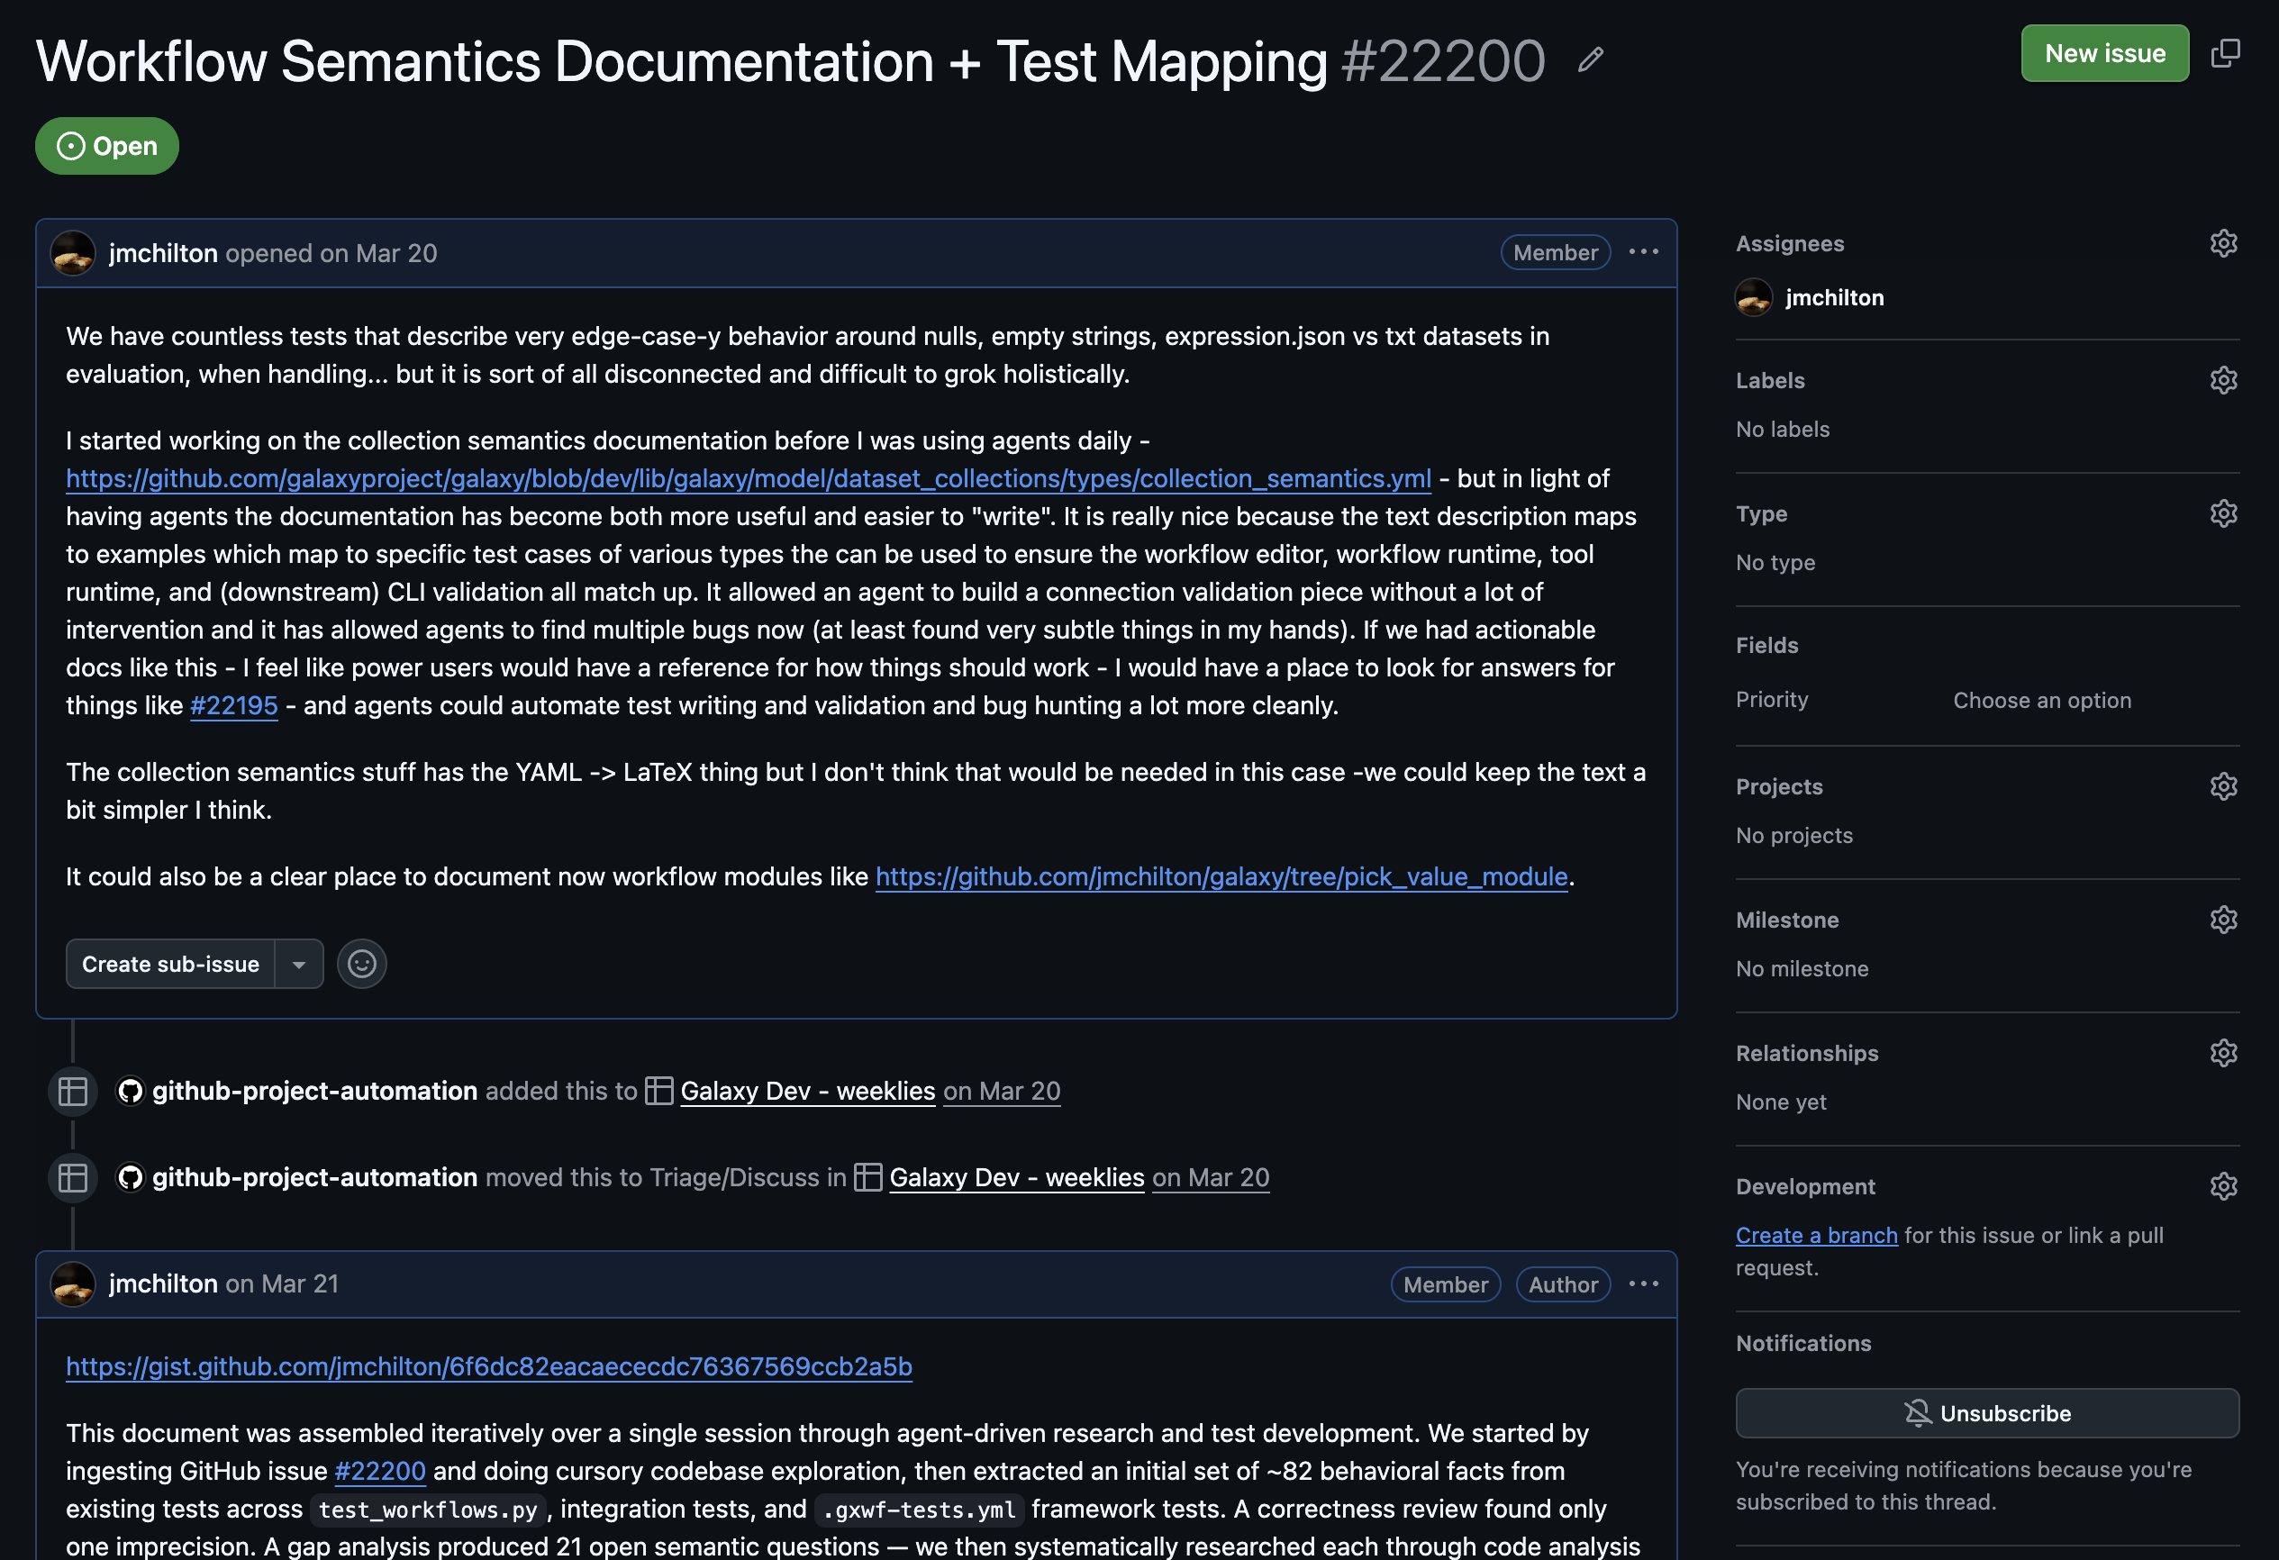Click 'on Mar 21' comment timestamp

click(283, 1284)
